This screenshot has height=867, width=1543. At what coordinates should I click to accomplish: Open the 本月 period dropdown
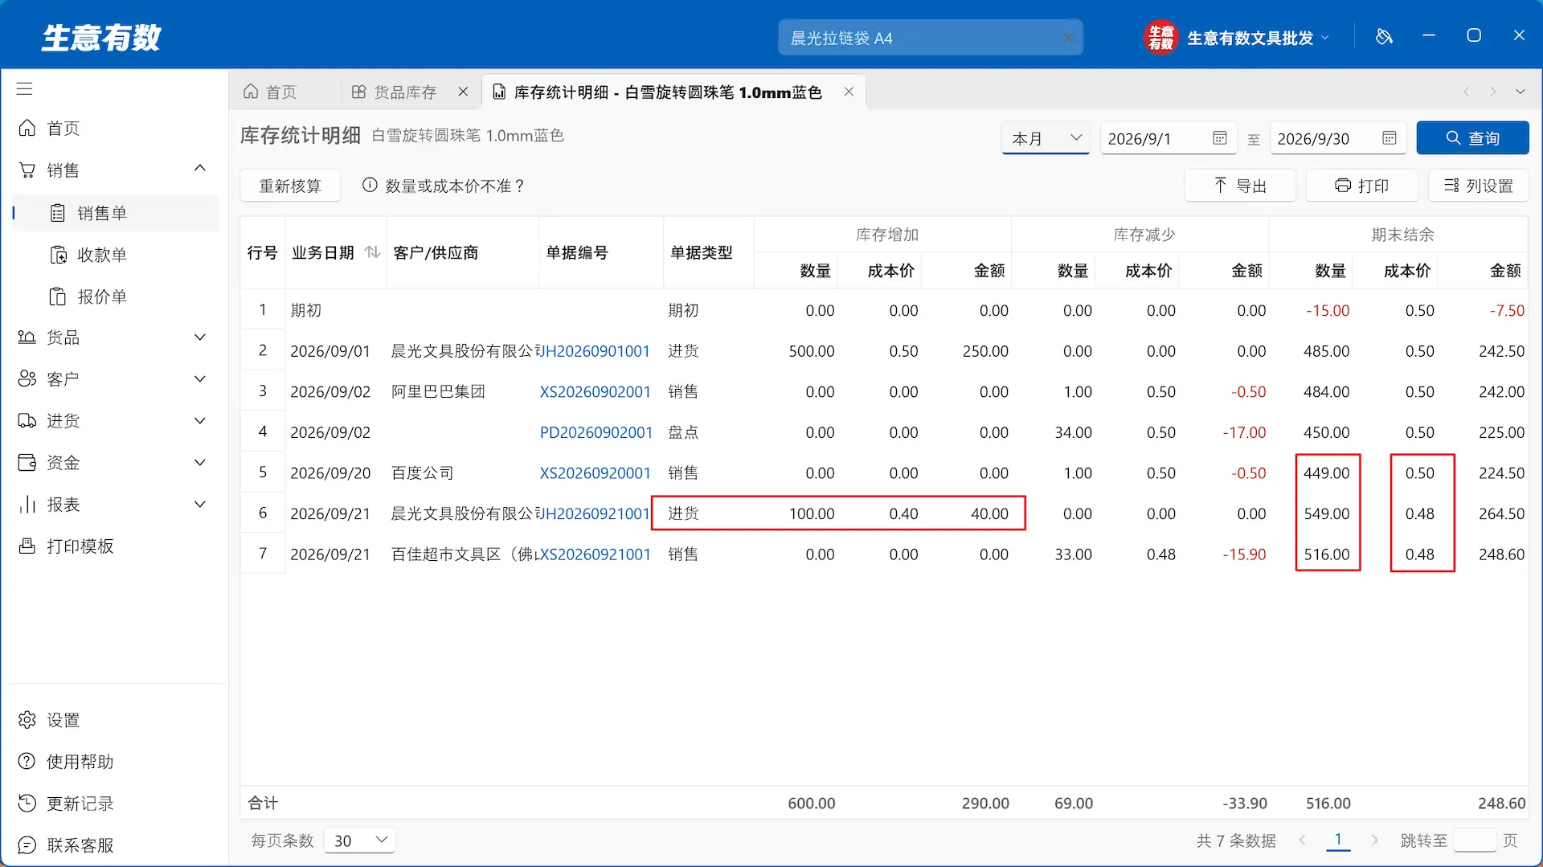pyautogui.click(x=1046, y=138)
